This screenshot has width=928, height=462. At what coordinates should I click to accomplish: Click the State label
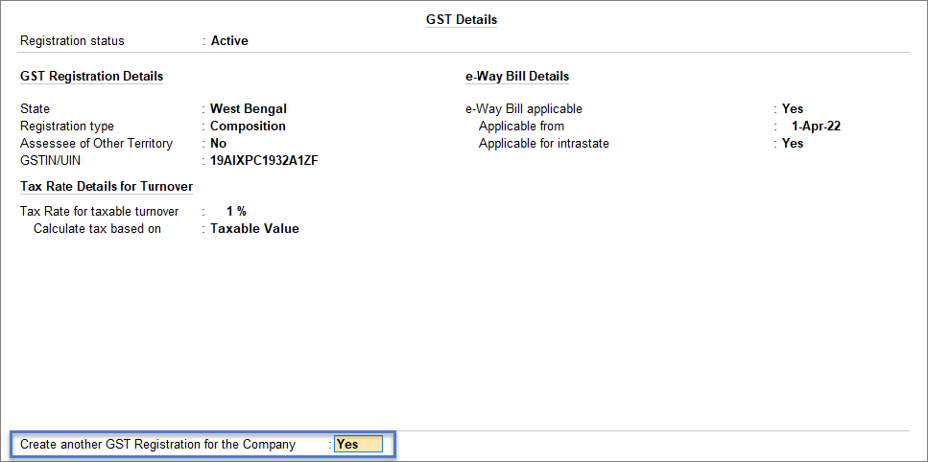35,108
